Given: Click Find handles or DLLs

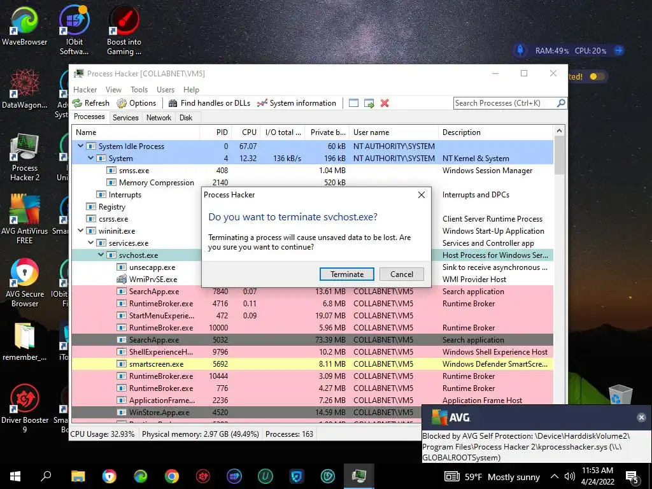Looking at the screenshot, I should click(x=209, y=103).
